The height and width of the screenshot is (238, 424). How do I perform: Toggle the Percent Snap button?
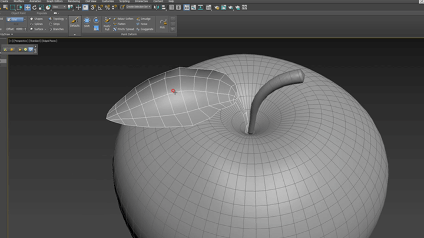coord(107,8)
